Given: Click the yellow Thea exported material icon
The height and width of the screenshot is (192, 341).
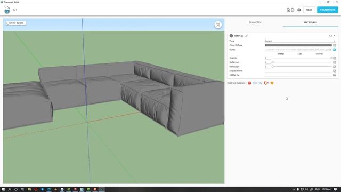Looking at the screenshot, I should click(x=272, y=83).
